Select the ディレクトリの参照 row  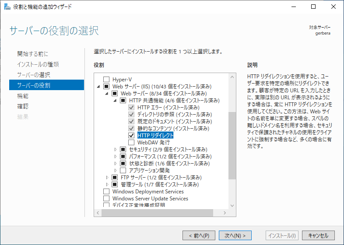175,115
